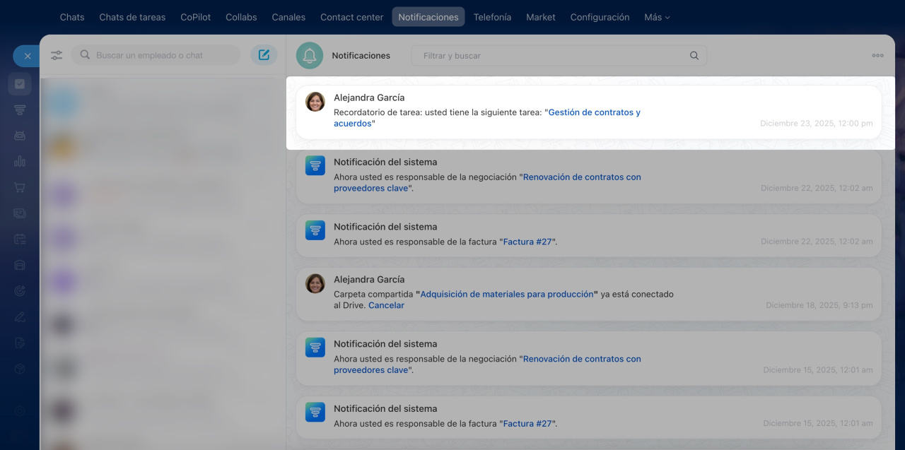Open 'Adquisición de materiales para producción' folder link
Viewport: 905px width, 450px height.
506,294
